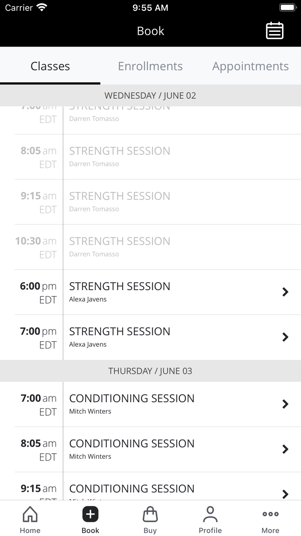Open the More options icon

pyautogui.click(x=270, y=514)
